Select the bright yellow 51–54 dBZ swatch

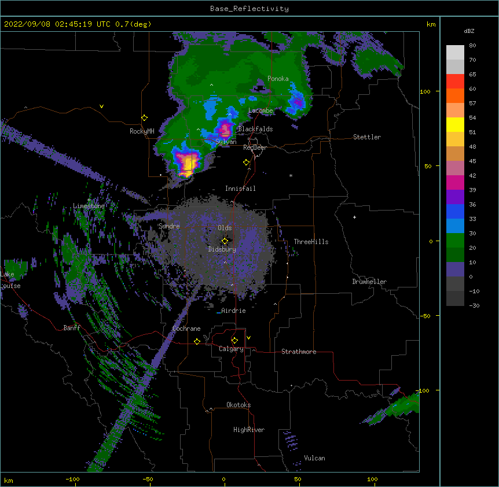(455, 124)
